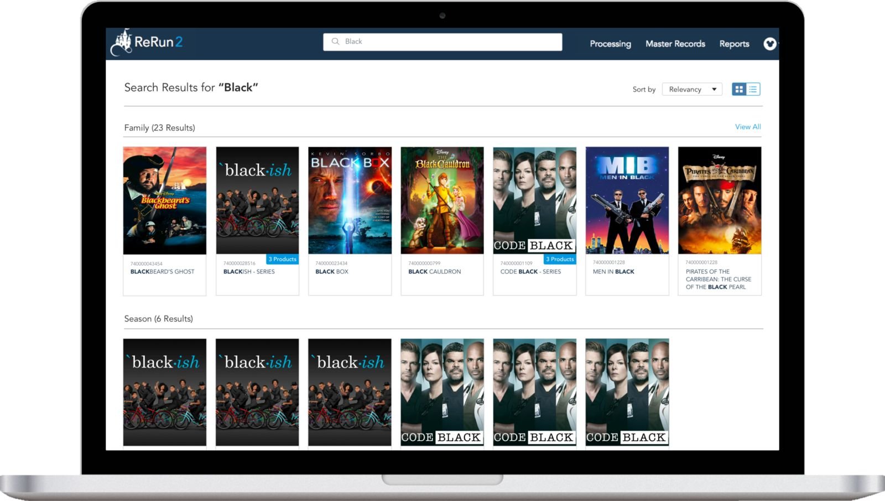Click the Pirates "CURSE OF THE BLACK PEARL" title
The width and height of the screenshot is (885, 501).
coord(719,280)
